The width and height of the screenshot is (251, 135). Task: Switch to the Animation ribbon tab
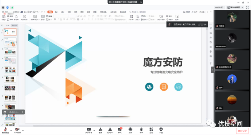pyautogui.click(x=75, y=12)
